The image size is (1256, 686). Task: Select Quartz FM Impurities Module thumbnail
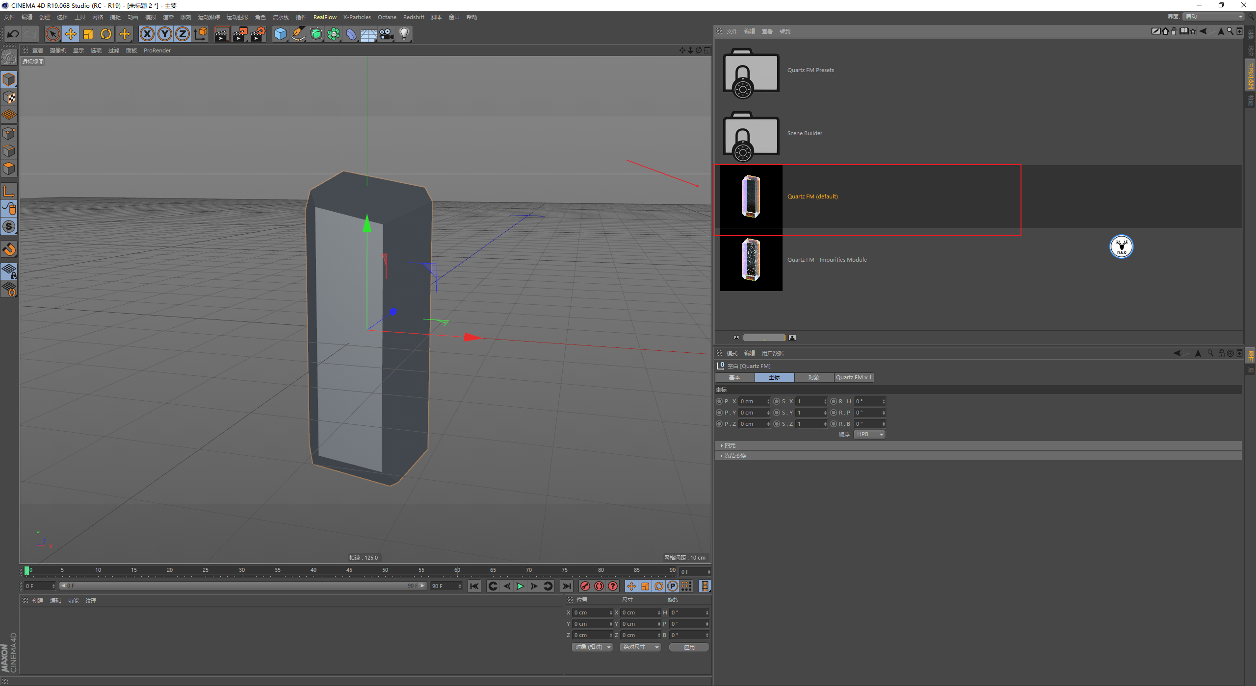pos(751,260)
